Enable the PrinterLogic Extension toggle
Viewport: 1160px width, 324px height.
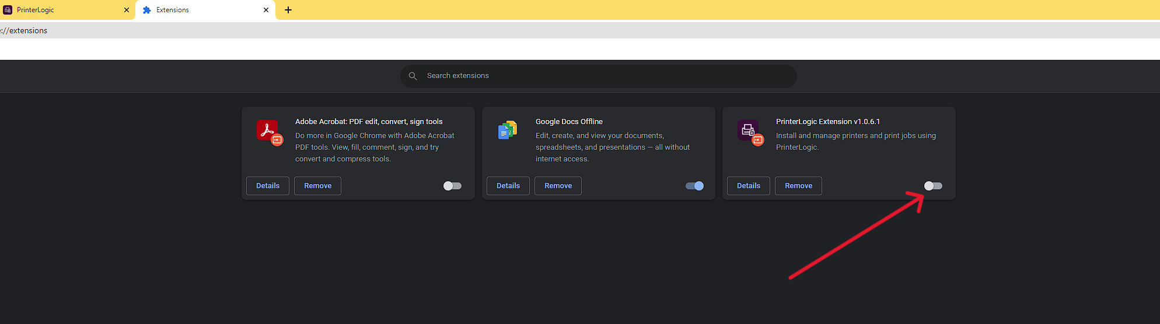click(x=933, y=186)
